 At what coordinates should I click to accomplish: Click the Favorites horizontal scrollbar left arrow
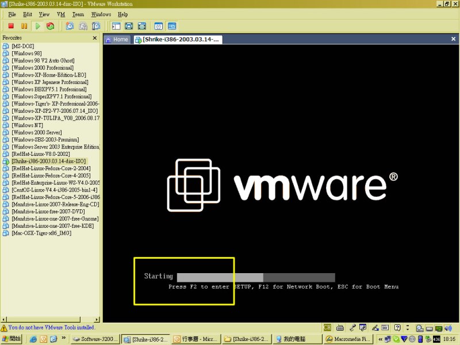4,320
